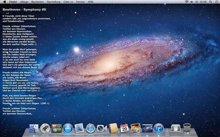Viewport: 220px width, 137px height.
Task: Click lyric line Himmlische, dein Heiligtum!
Action: coord(18,34)
